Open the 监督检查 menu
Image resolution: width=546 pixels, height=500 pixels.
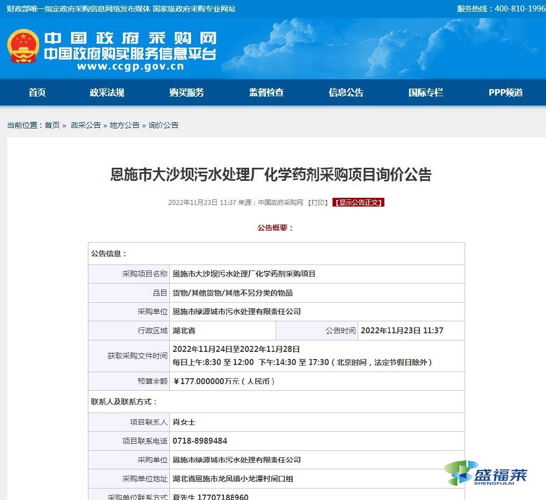pos(265,92)
